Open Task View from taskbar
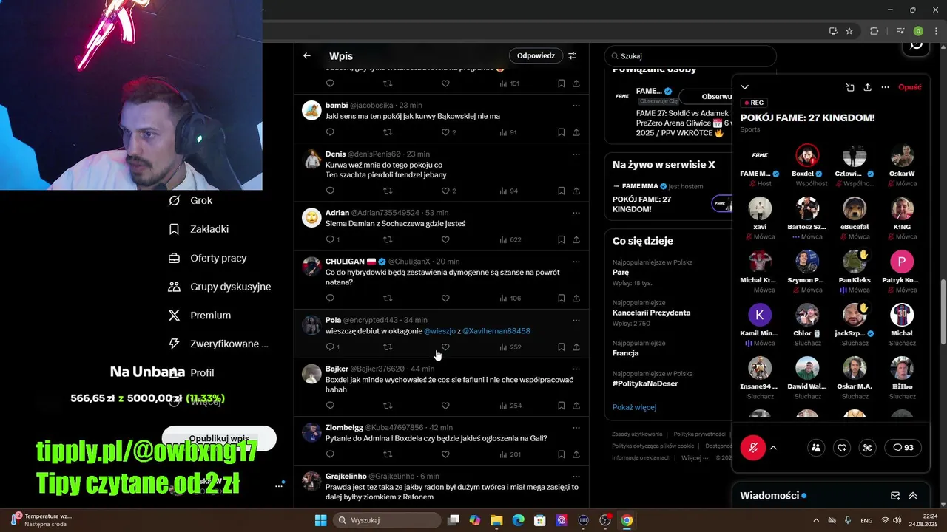The image size is (947, 532). point(454,520)
